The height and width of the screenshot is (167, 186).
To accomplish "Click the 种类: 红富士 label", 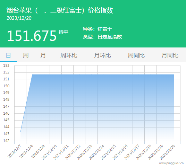I will 98,29.
